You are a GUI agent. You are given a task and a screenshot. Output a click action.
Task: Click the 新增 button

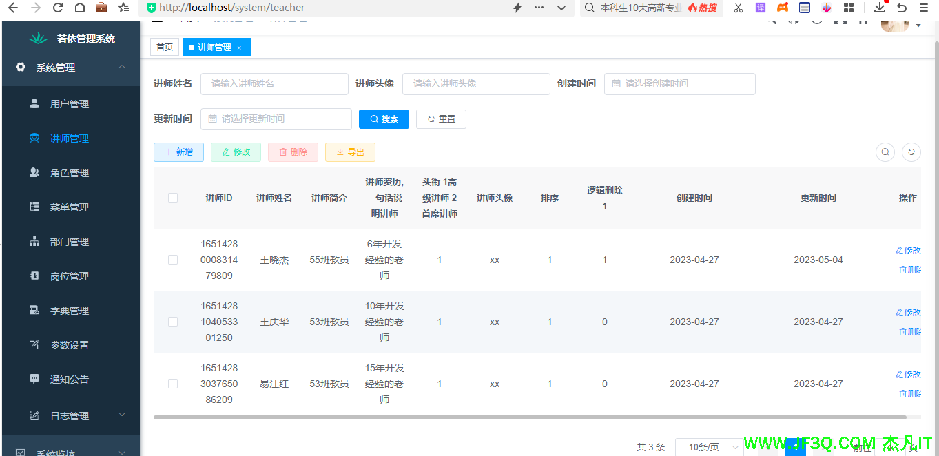point(178,152)
